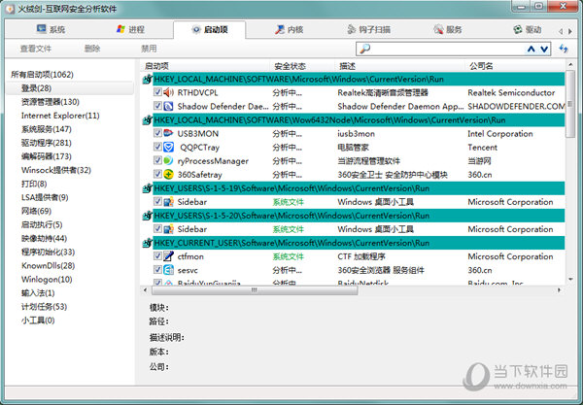This screenshot has height=405, width=583.
Task: Select 编解码器(173) category
Action: point(47,156)
